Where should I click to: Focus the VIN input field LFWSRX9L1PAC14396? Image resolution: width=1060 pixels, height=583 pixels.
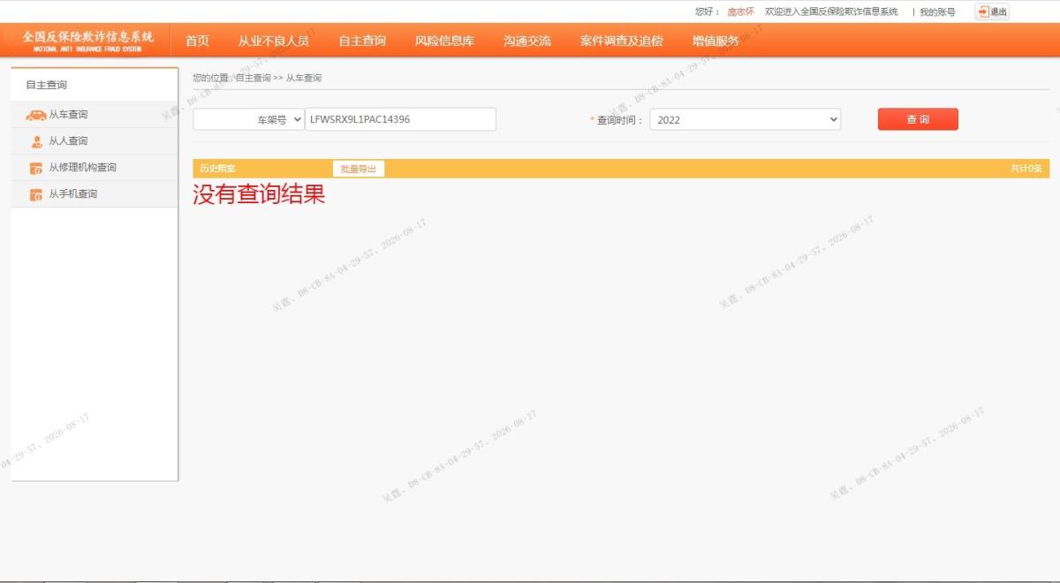(400, 119)
